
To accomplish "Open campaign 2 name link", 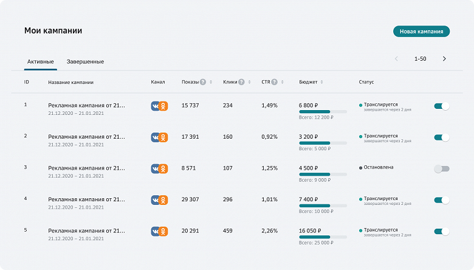I will (86, 136).
